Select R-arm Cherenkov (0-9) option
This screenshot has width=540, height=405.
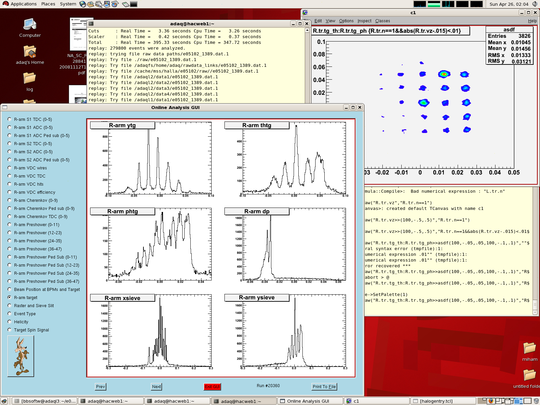tap(9, 200)
